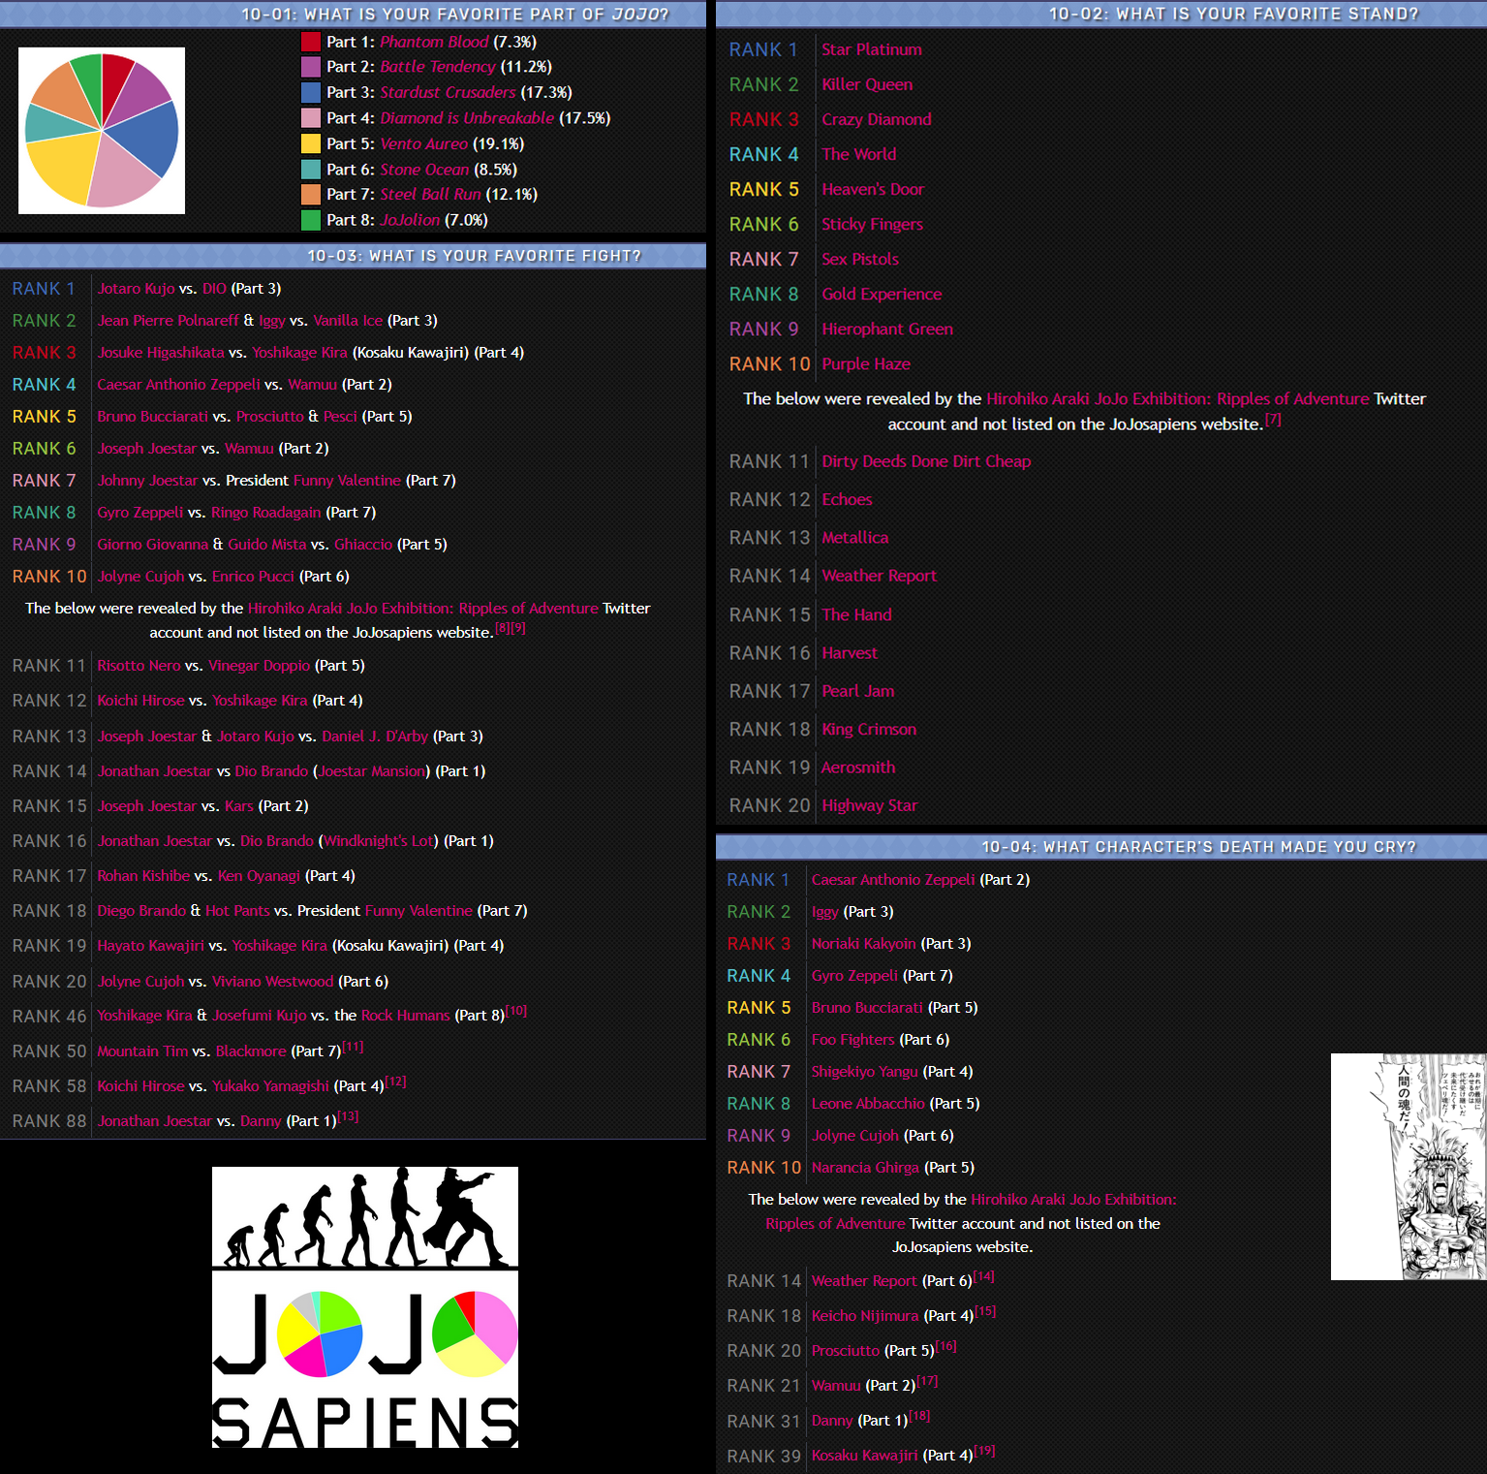This screenshot has width=1487, height=1474.
Task: Click the 10-02 favorite Stand section header
Action: pos(1101,14)
